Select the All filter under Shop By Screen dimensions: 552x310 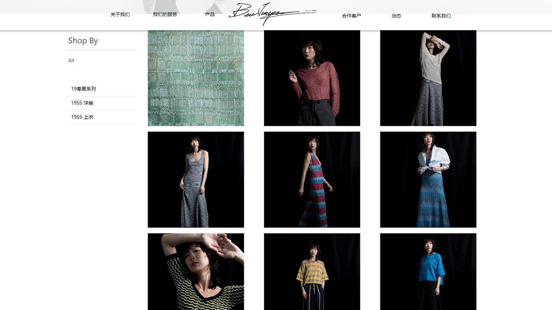(71, 61)
